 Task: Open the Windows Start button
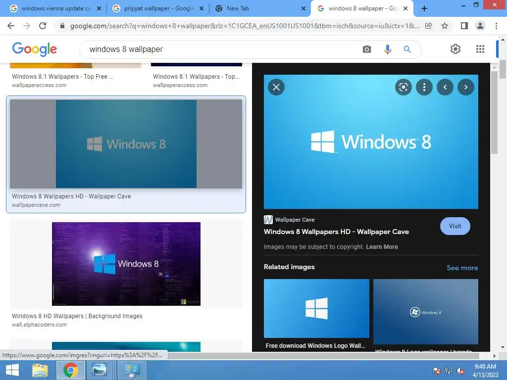pyautogui.click(x=12, y=370)
